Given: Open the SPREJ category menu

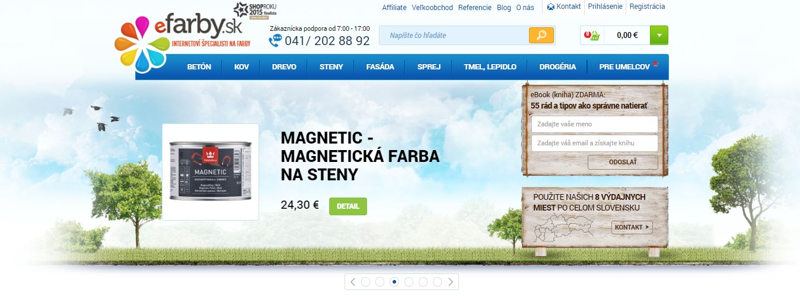Looking at the screenshot, I should point(429,67).
